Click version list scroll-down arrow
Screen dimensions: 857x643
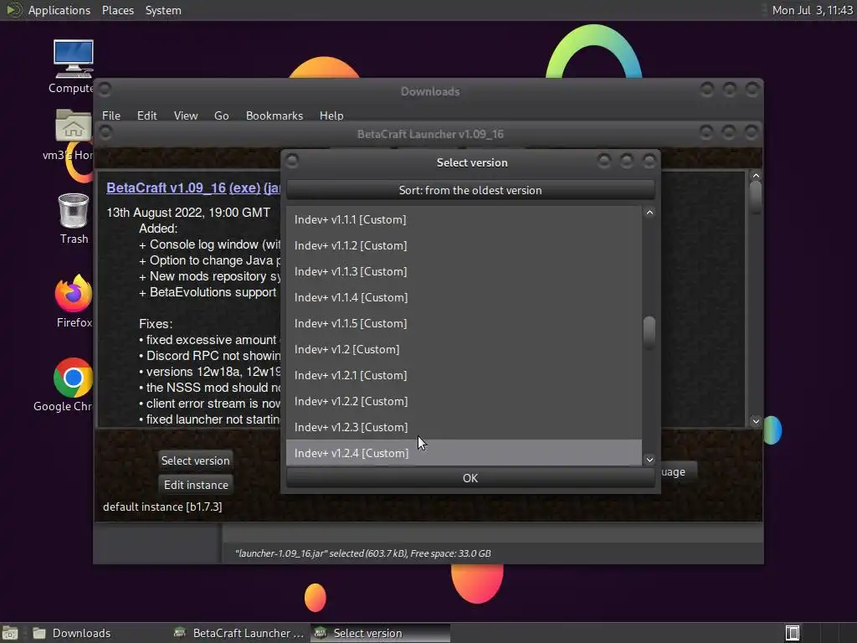(649, 460)
